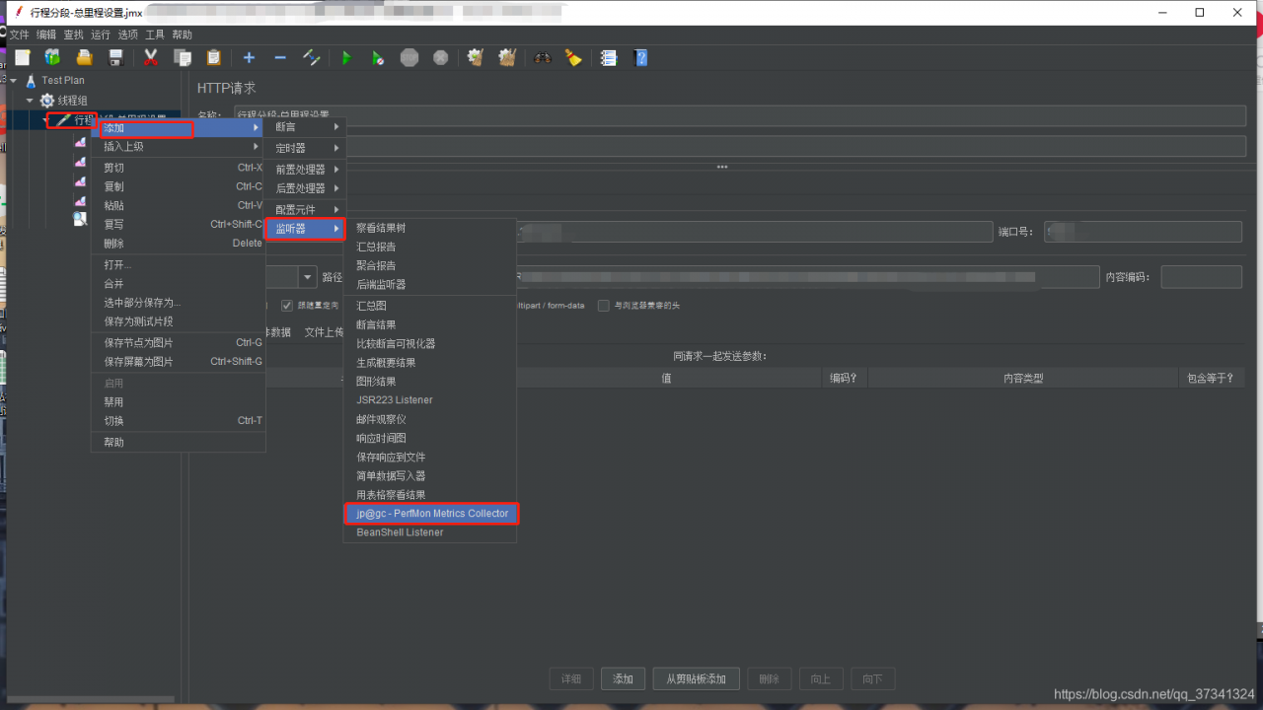1263x710 pixels.
Task: Save the test plan with the floppy icon
Action: point(115,57)
